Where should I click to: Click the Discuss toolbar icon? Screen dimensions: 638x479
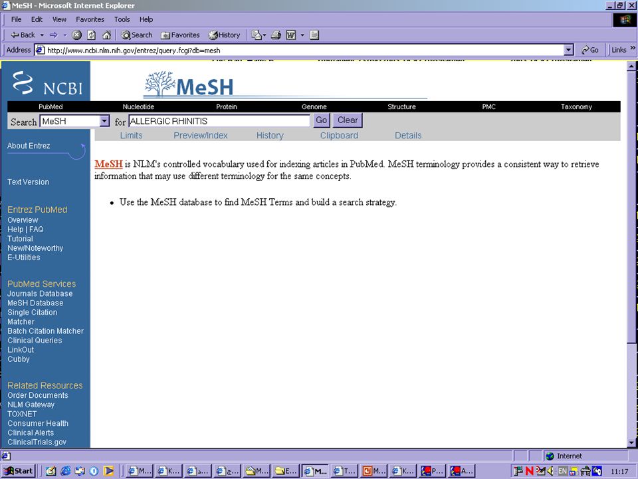point(314,35)
